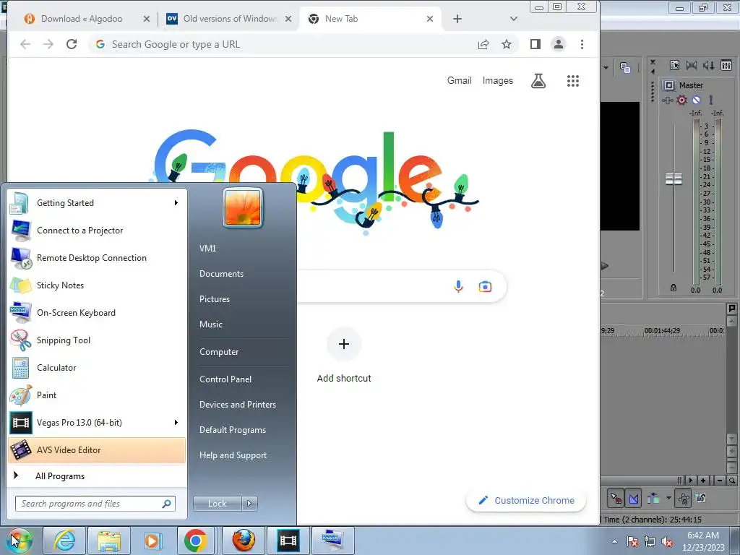Image resolution: width=740 pixels, height=555 pixels.
Task: Start voice search with microphone icon
Action: 458,286
